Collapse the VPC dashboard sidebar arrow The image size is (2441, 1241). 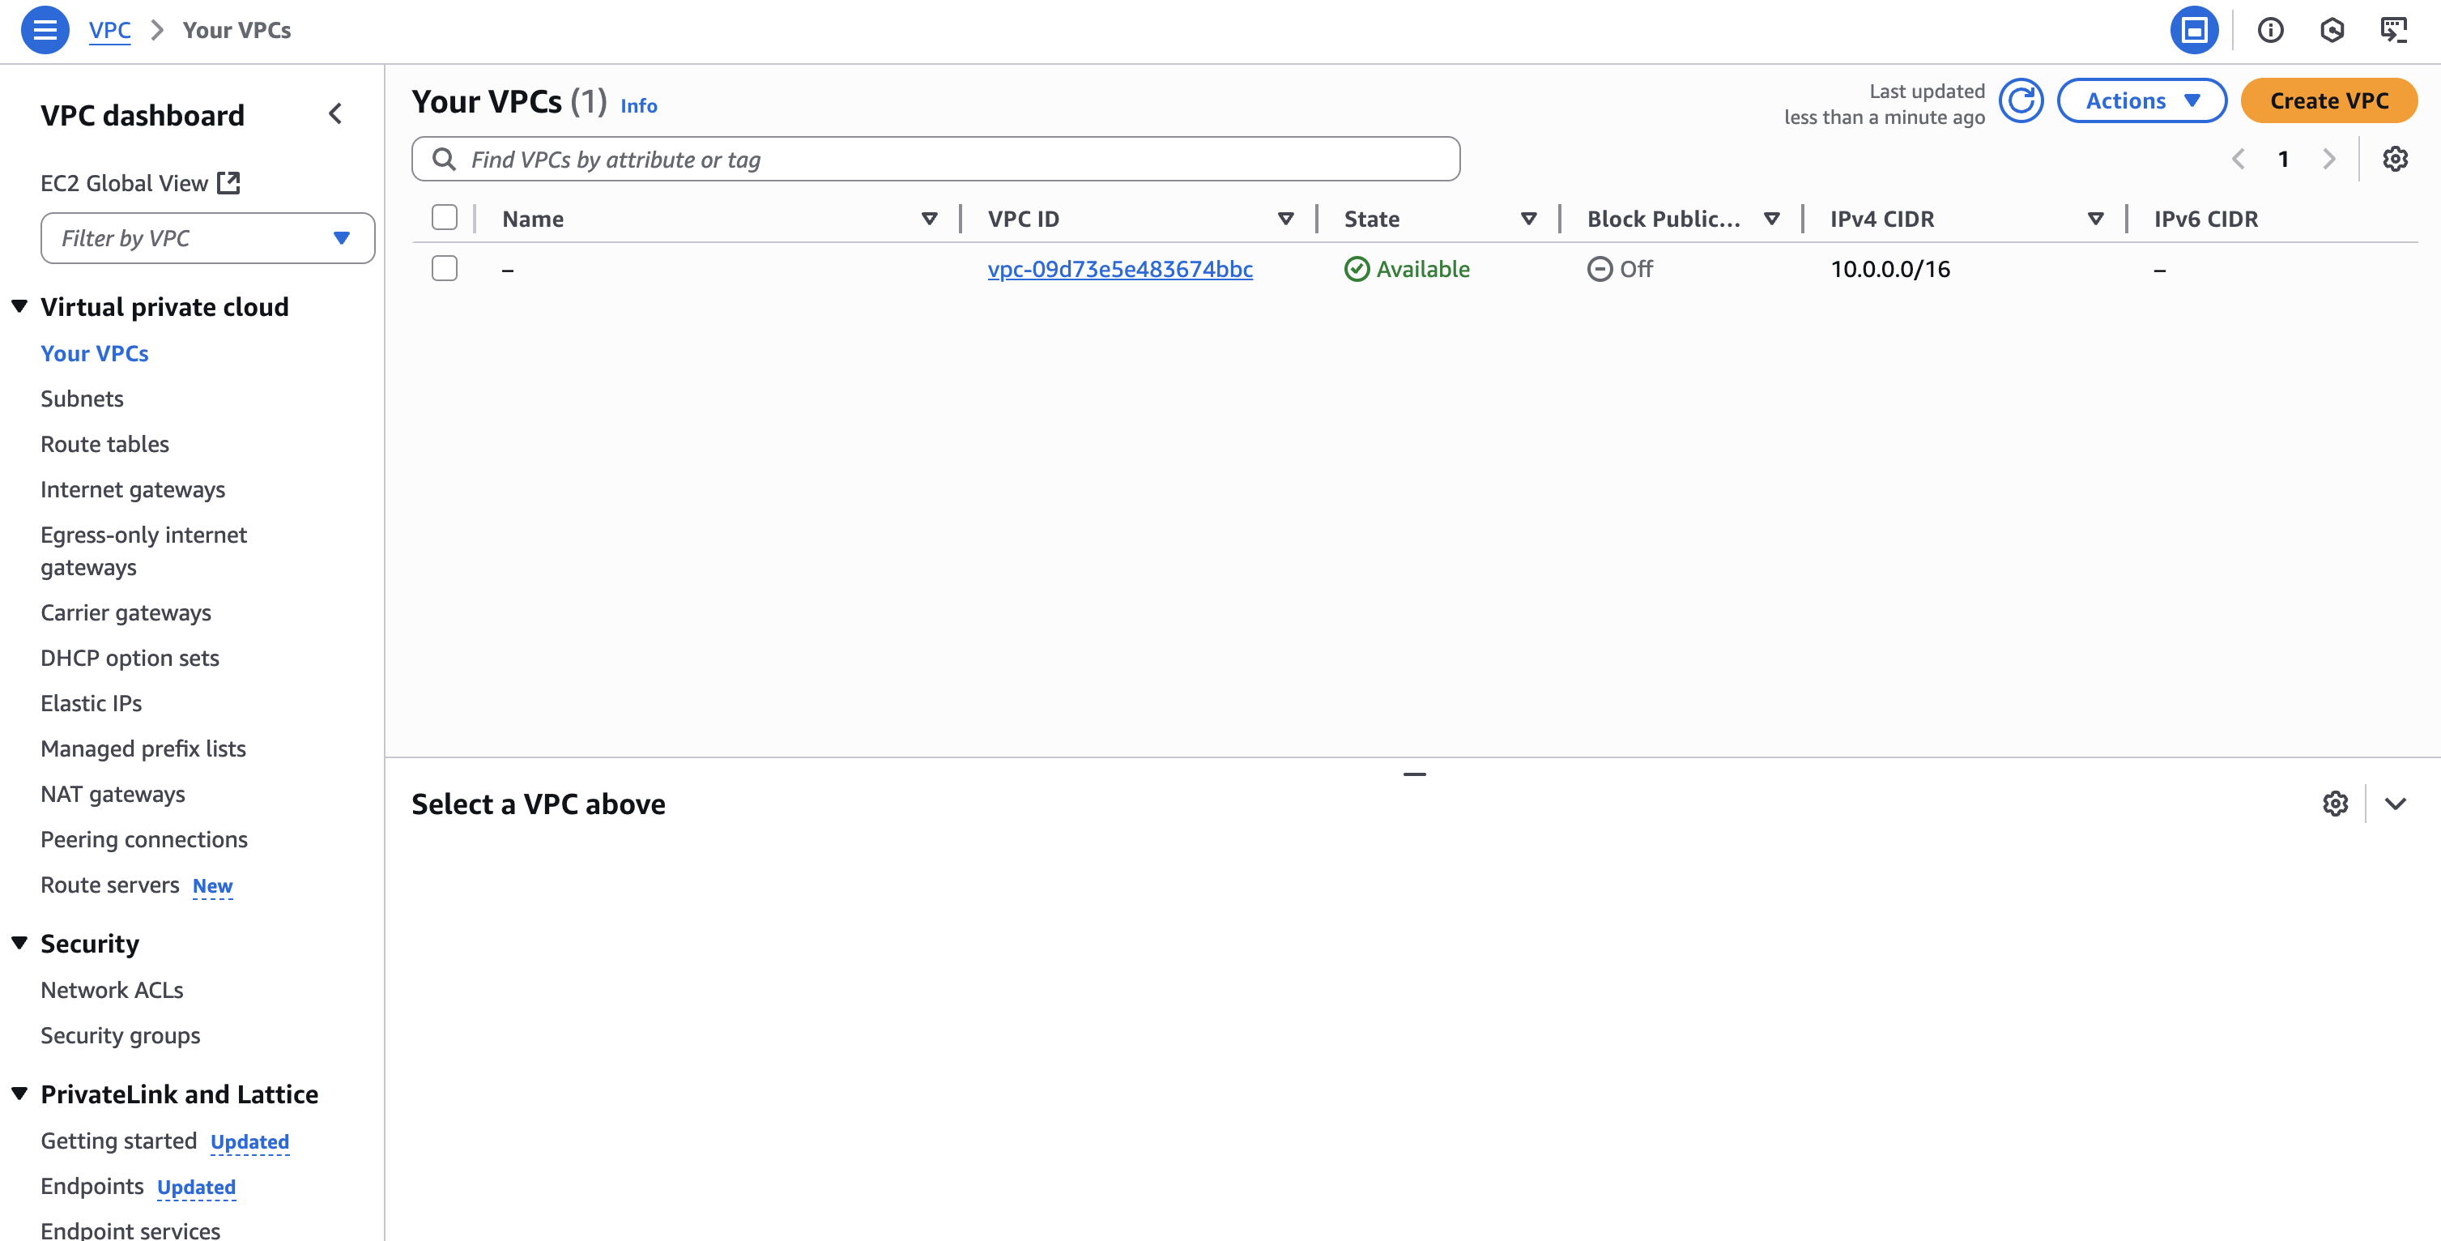pos(335,115)
